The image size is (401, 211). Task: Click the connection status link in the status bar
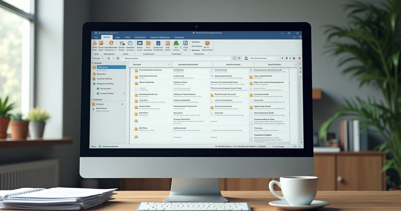[109, 146]
